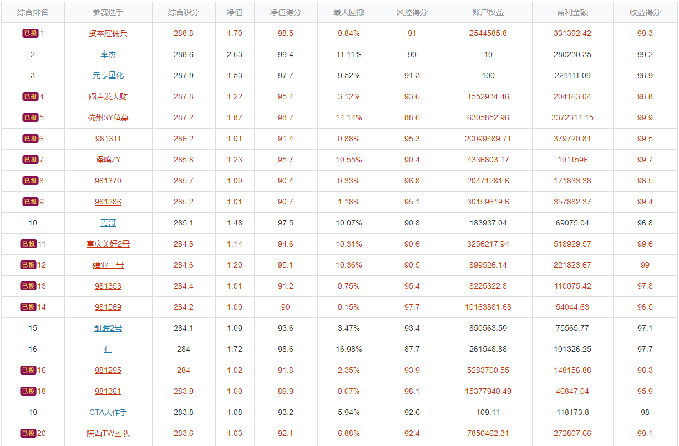Viewport: 679px width, 446px height.
Task: Click the 已投 badge beside rank 4
Action: (30, 96)
